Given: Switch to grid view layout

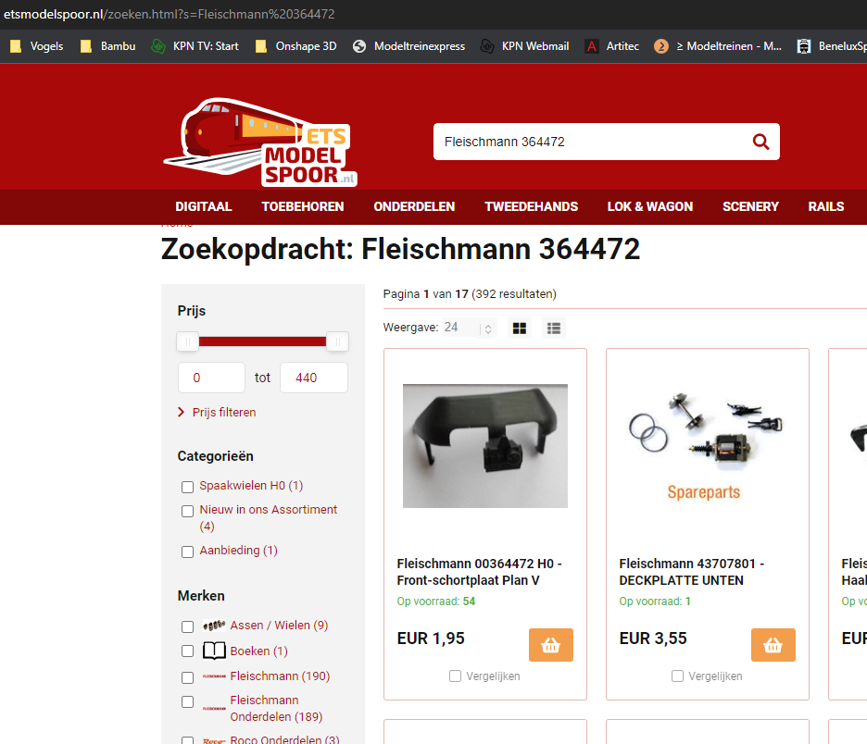Looking at the screenshot, I should pos(520,329).
